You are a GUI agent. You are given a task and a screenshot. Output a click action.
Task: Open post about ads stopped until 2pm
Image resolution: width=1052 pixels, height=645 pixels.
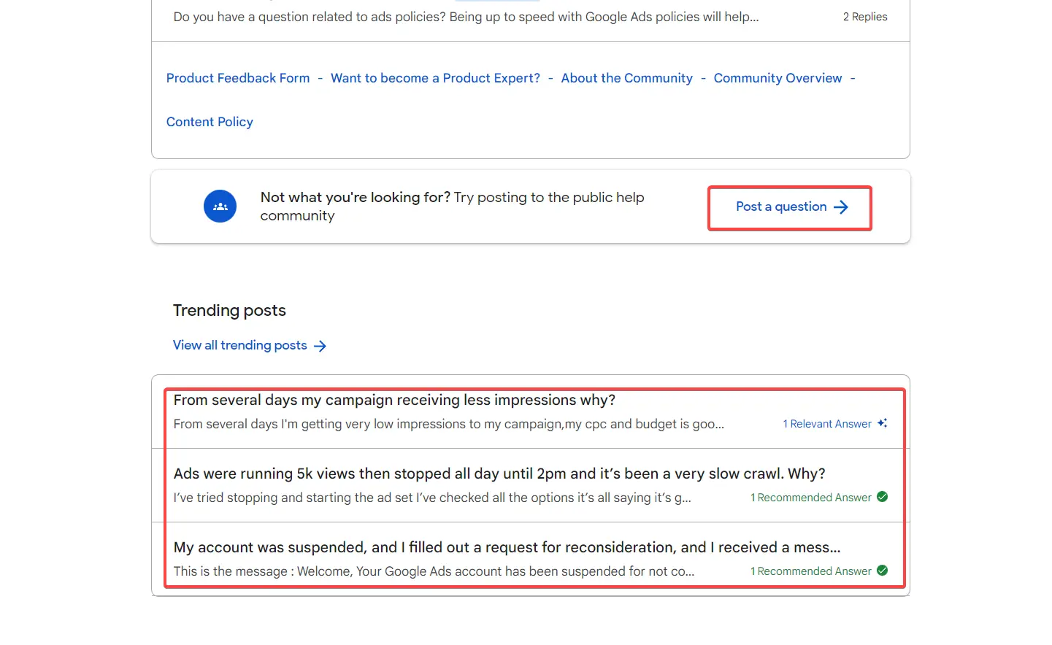(499, 474)
